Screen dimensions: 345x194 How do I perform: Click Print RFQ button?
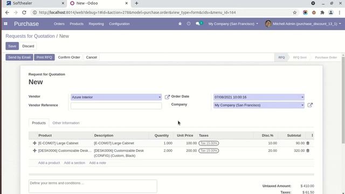44,58
